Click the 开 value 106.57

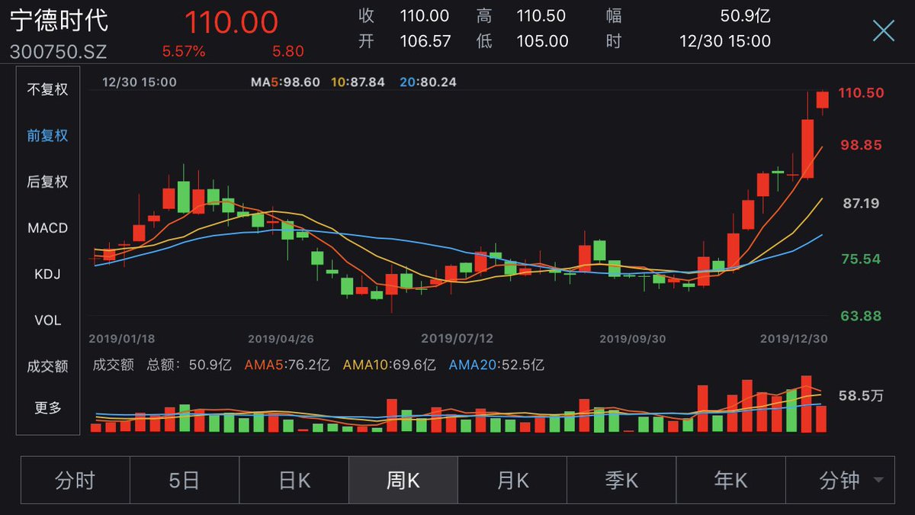(x=425, y=41)
